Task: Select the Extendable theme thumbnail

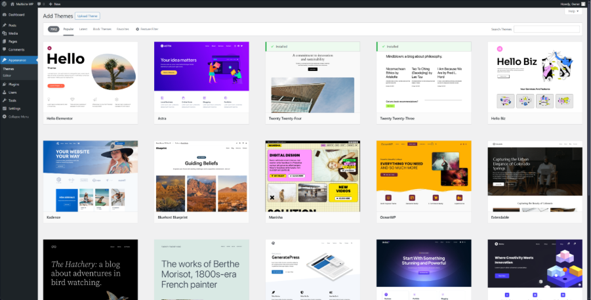Action: coord(535,176)
